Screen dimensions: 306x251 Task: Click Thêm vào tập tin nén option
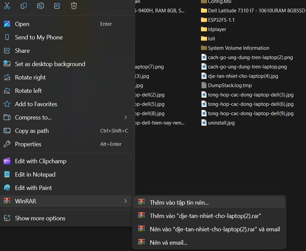tap(179, 203)
